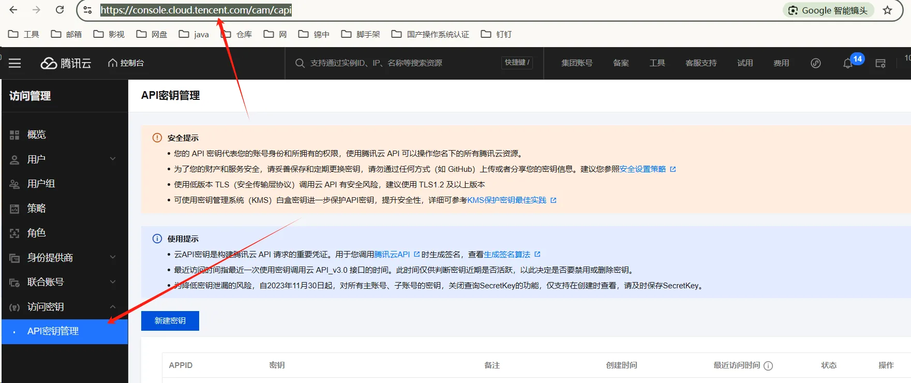The image size is (911, 383).
Task: Open the 工具 top navigation menu
Action: pos(657,63)
